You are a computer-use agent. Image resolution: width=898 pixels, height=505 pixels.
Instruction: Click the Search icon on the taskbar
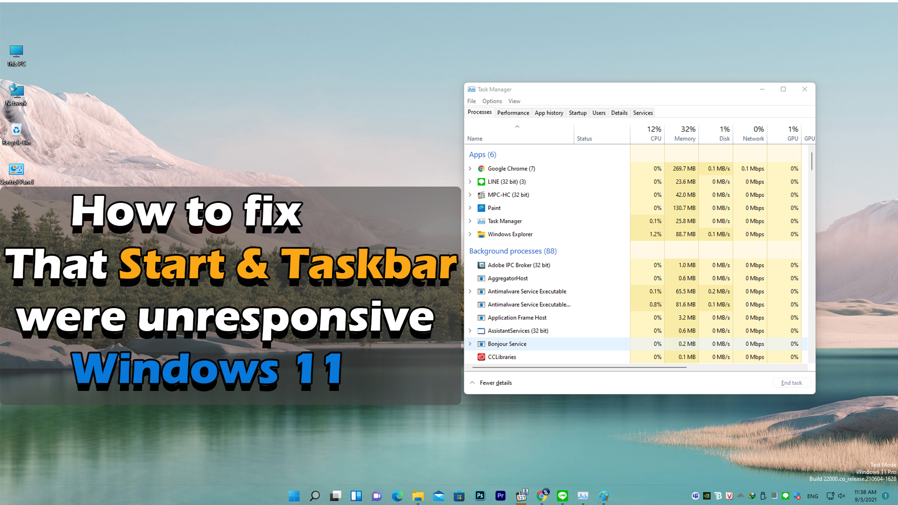click(x=314, y=496)
